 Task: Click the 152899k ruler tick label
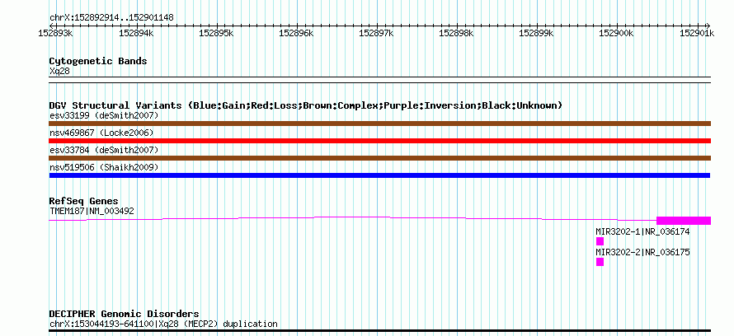[536, 33]
